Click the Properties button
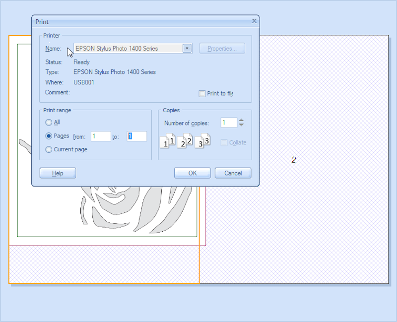The height and width of the screenshot is (322, 397). 222,48
